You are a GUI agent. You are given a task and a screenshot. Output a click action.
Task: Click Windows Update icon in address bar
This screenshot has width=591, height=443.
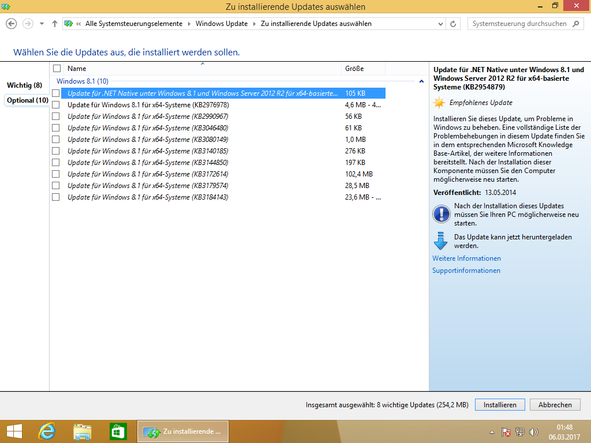pyautogui.click(x=69, y=24)
